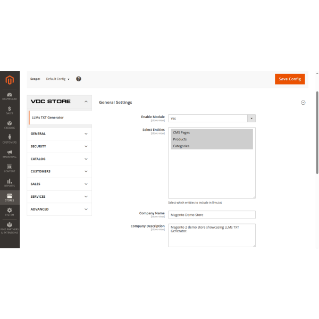Click the scope help question mark icon

(79, 79)
